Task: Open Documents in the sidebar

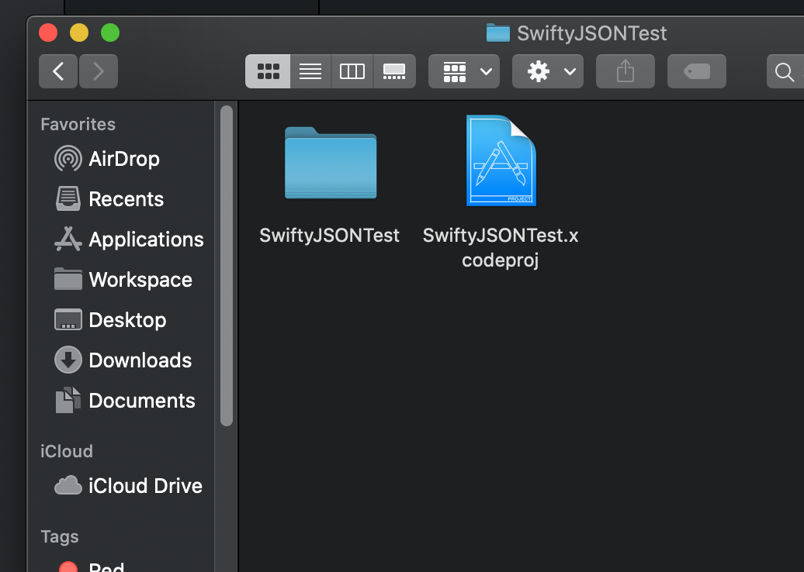Action: tap(125, 401)
